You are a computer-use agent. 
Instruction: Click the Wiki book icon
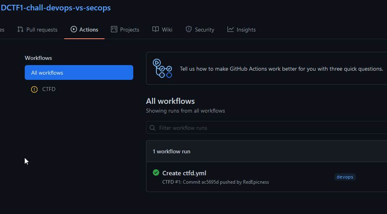pyautogui.click(x=156, y=29)
